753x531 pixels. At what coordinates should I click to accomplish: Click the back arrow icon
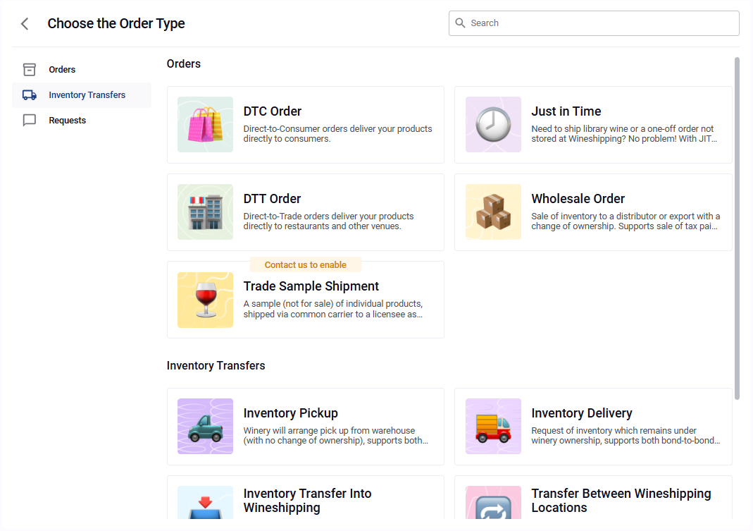(x=25, y=24)
